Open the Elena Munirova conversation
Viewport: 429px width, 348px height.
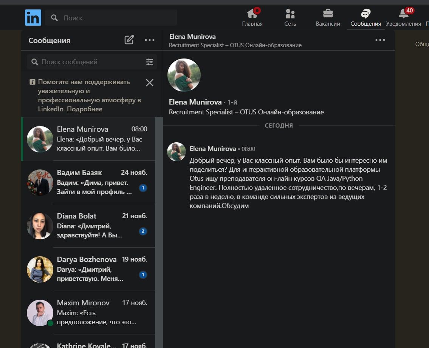88,139
